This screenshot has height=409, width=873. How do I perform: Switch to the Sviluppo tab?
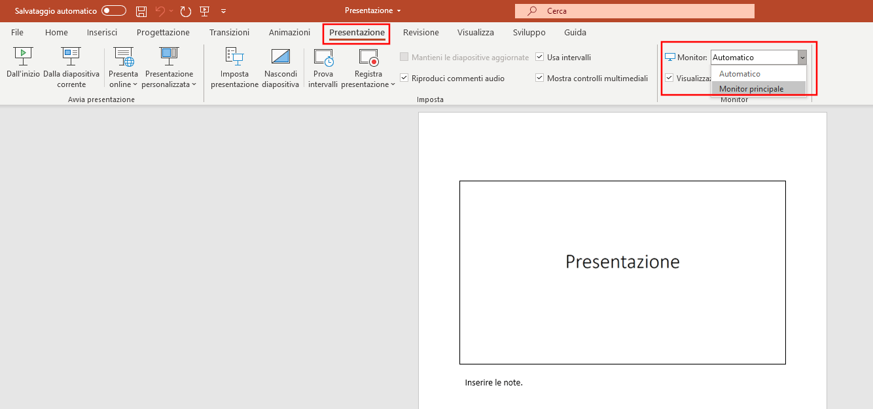coord(529,33)
